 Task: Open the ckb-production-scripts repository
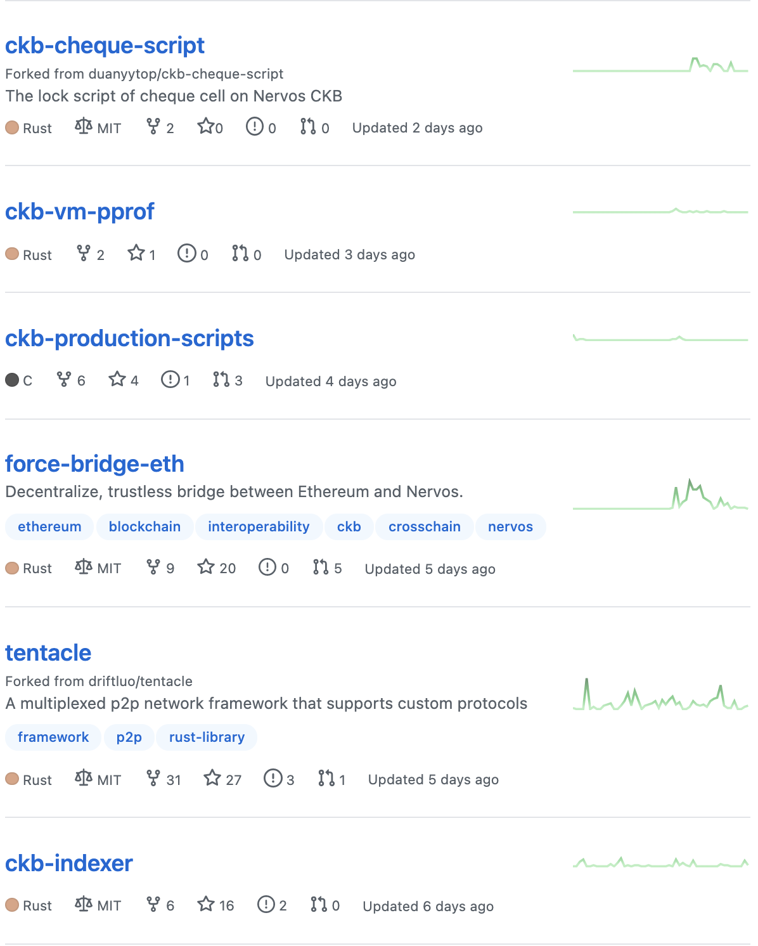(x=129, y=339)
